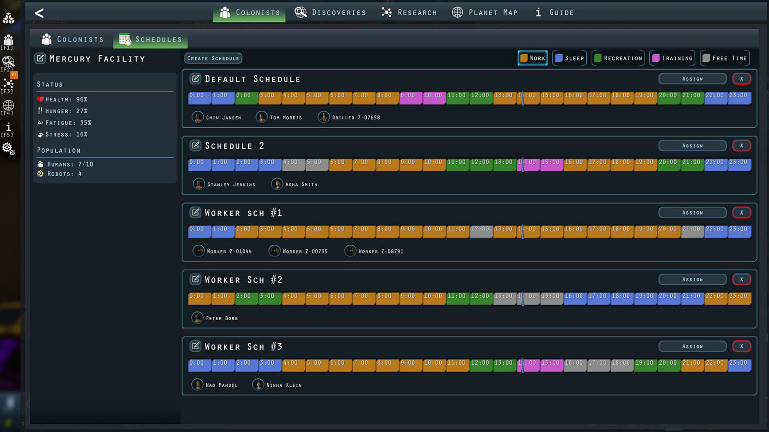Open the Guide tab
Screen dimensions: 769x432
coord(554,12)
